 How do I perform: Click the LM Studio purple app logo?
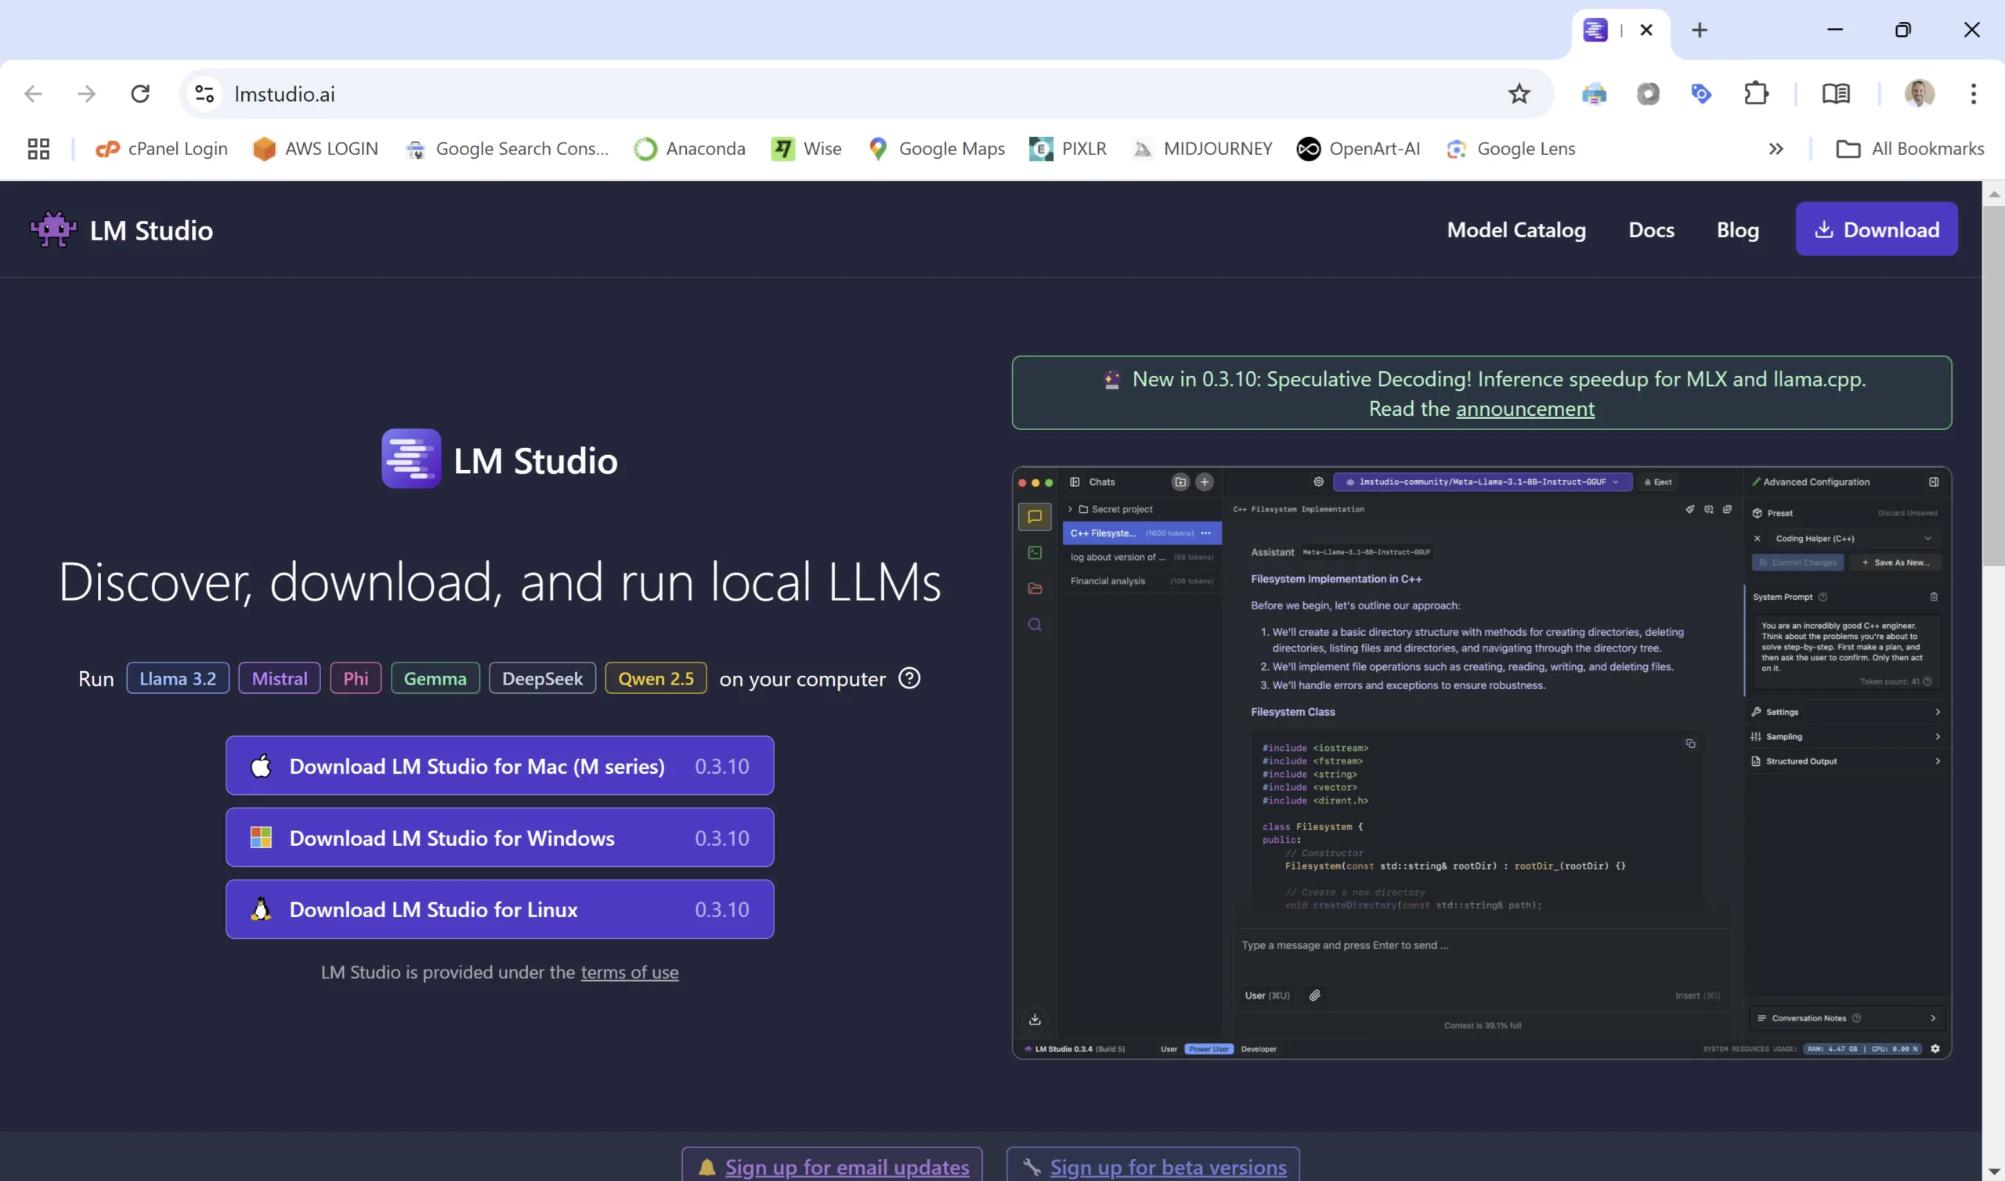pos(410,458)
